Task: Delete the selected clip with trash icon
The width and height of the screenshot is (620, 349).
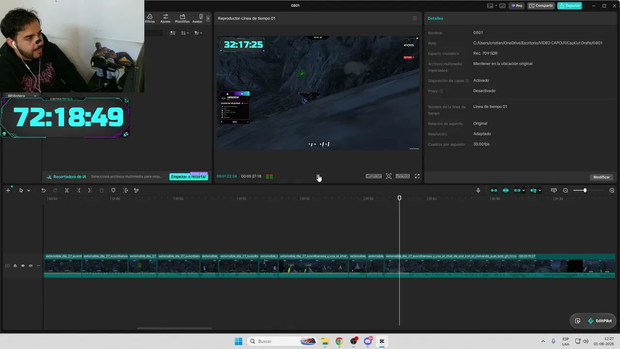Action: 102,190
